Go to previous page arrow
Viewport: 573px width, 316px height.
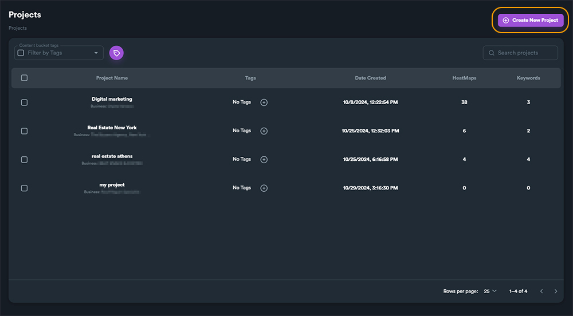click(541, 291)
